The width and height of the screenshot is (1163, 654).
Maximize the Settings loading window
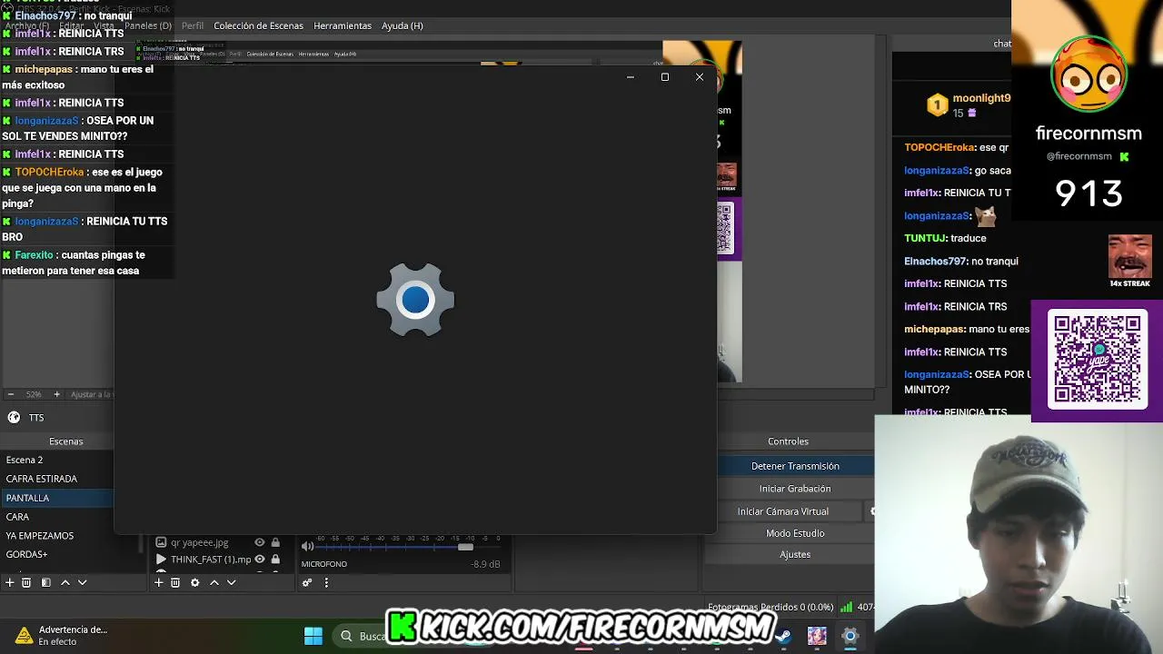click(x=665, y=77)
